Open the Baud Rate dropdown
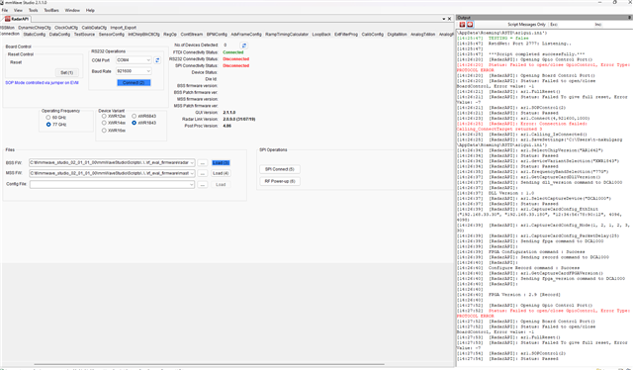The image size is (633, 370). click(148, 71)
